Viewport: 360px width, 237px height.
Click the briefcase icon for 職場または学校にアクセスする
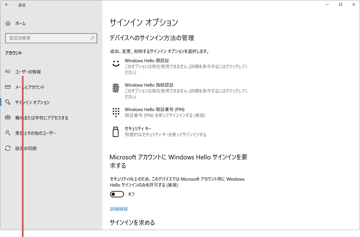(x=8, y=117)
